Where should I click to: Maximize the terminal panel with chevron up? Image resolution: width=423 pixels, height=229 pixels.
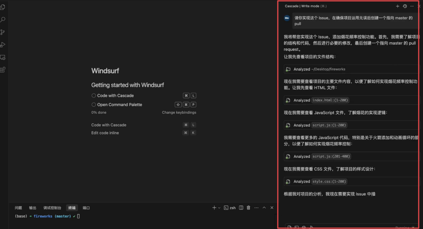pos(264,208)
